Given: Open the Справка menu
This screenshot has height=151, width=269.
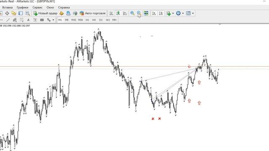Looking at the screenshot, I should 64,8.
